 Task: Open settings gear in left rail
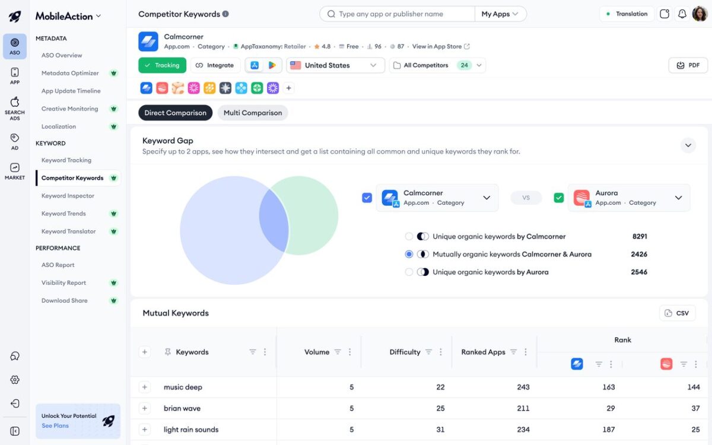[15, 380]
